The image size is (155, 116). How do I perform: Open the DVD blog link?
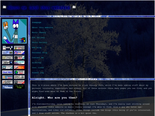click(x=36, y=48)
